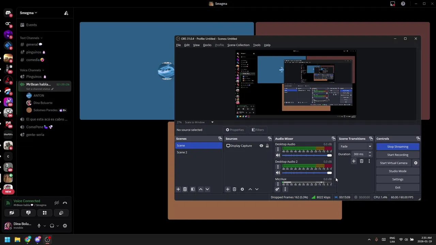The image size is (436, 245).
Task: Increase transition duration with up stepper
Action: tap(370, 153)
